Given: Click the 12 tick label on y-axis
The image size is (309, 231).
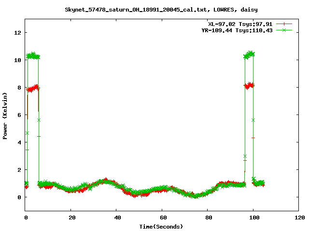Looking at the screenshot, I should [x=17, y=33].
